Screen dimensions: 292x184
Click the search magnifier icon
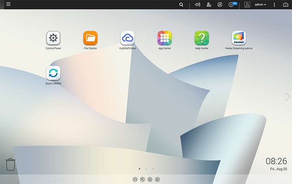pyautogui.click(x=181, y=4)
